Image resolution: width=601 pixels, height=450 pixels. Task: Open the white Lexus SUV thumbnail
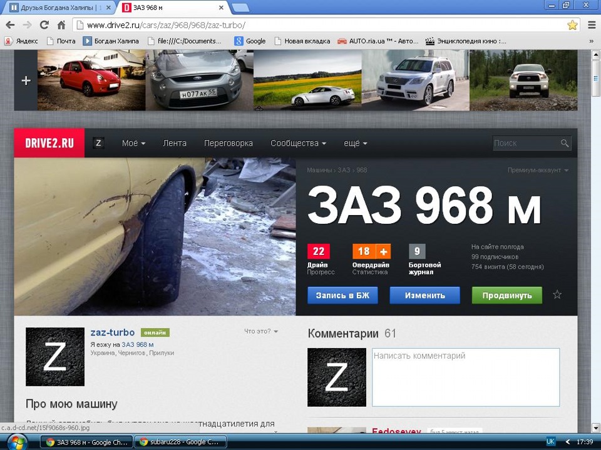tap(416, 81)
